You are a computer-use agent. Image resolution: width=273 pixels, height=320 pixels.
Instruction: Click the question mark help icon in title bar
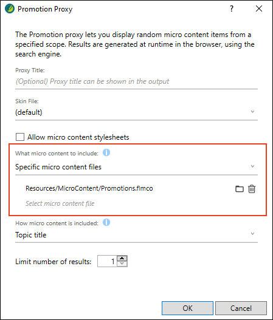[231, 9]
